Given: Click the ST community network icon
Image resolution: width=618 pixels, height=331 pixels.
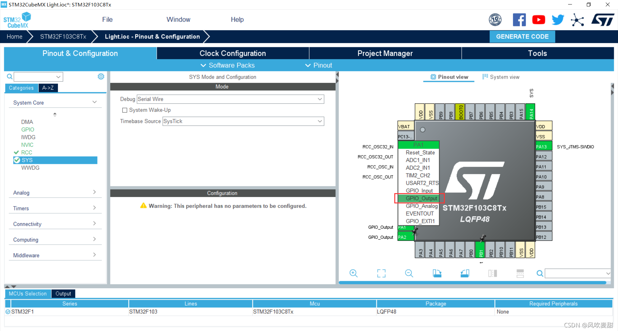Looking at the screenshot, I should pyautogui.click(x=577, y=20).
